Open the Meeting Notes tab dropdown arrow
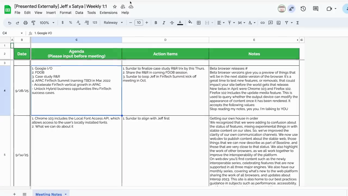 [x=66, y=194]
